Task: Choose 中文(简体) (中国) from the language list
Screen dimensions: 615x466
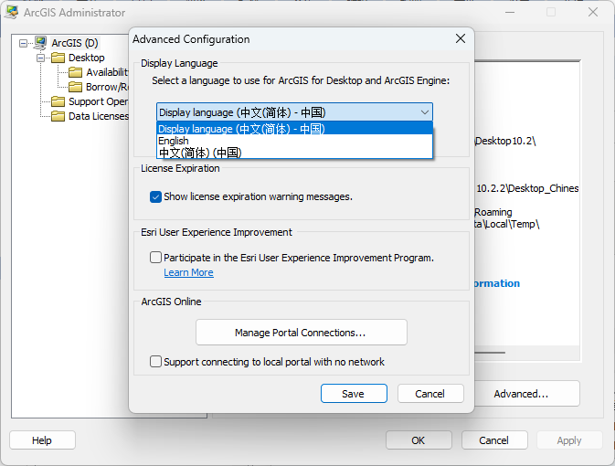Action: pos(294,153)
